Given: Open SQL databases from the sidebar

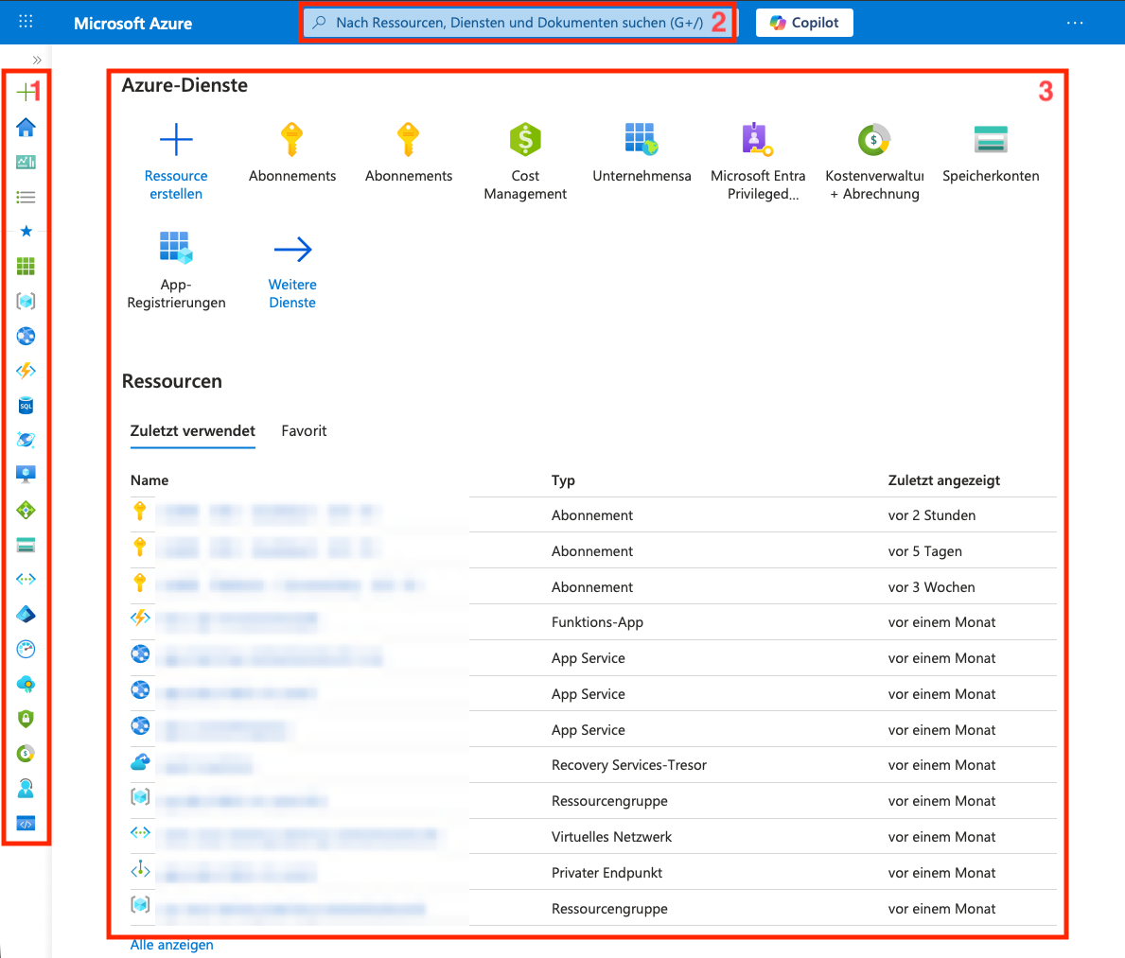Looking at the screenshot, I should click(26, 406).
